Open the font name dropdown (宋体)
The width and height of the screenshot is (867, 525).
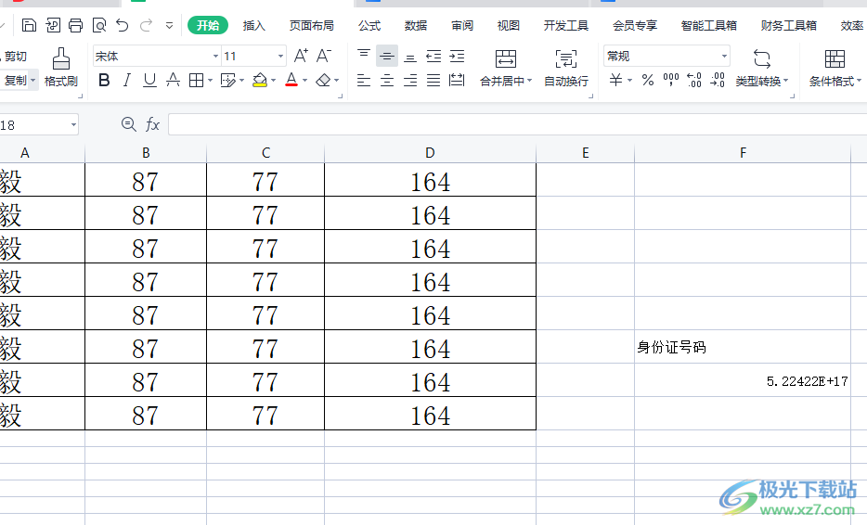(215, 57)
